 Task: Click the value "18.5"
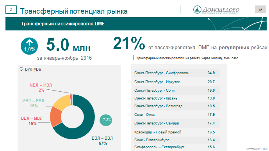[211, 106]
